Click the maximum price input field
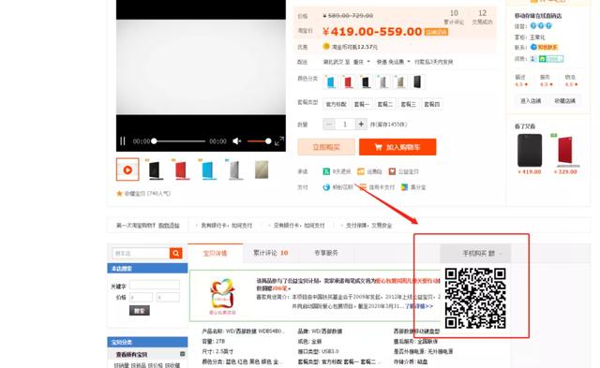Screen dimensions: 600x368 click(168, 298)
